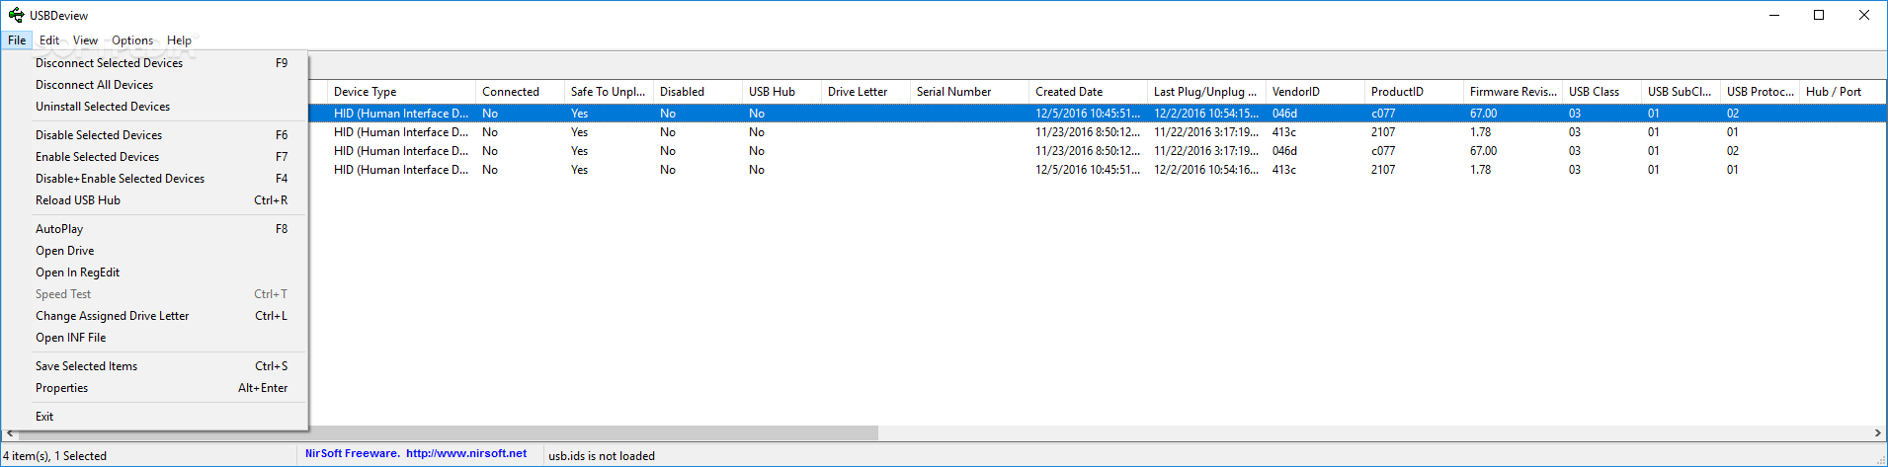Sort by ProductID column header
Image resolution: width=1888 pixels, height=467 pixels.
tap(1414, 92)
